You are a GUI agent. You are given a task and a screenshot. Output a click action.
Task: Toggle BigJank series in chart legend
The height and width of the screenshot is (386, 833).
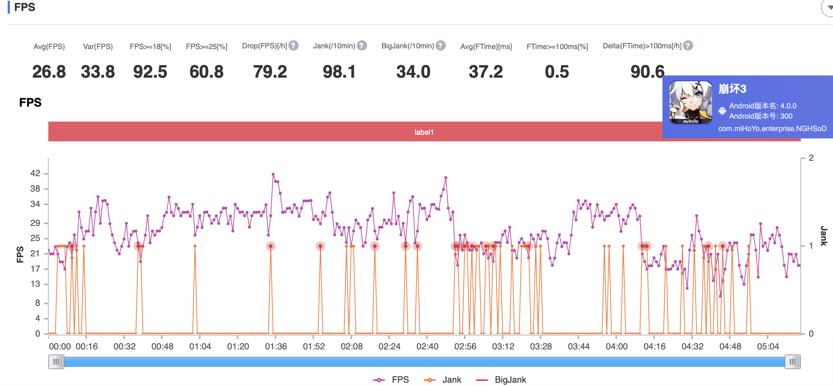(x=501, y=380)
